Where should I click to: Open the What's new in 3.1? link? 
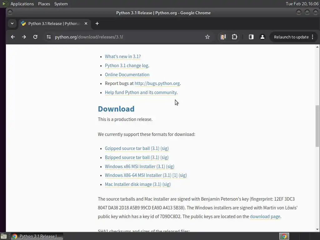pos(122,57)
